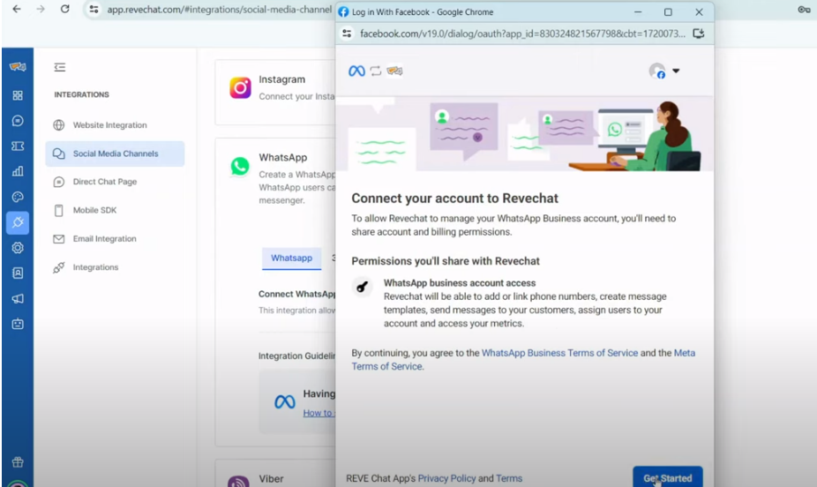Click the main browser address bar

[219, 10]
